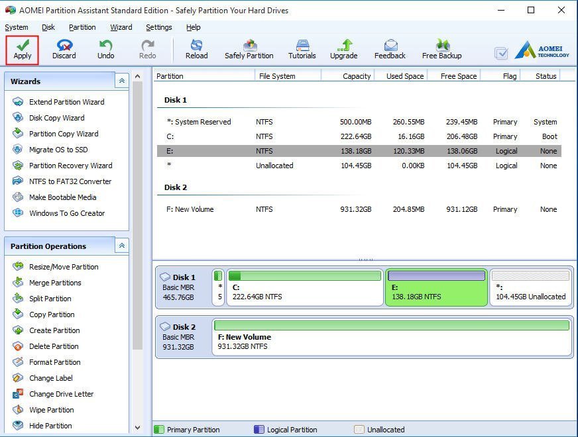Discard pending operations from toolbar

(x=64, y=50)
